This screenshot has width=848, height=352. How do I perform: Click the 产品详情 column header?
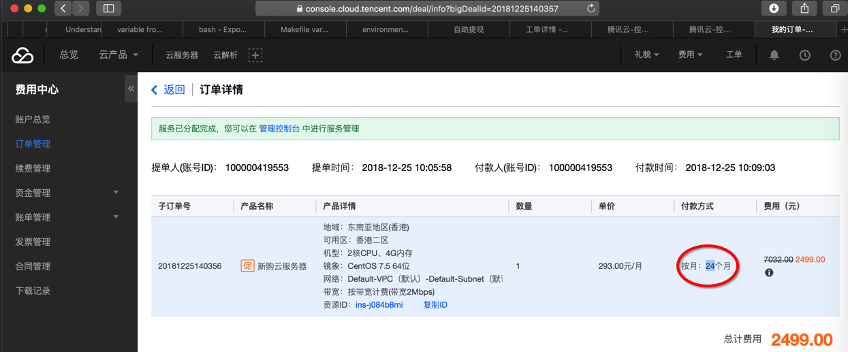[x=339, y=206]
